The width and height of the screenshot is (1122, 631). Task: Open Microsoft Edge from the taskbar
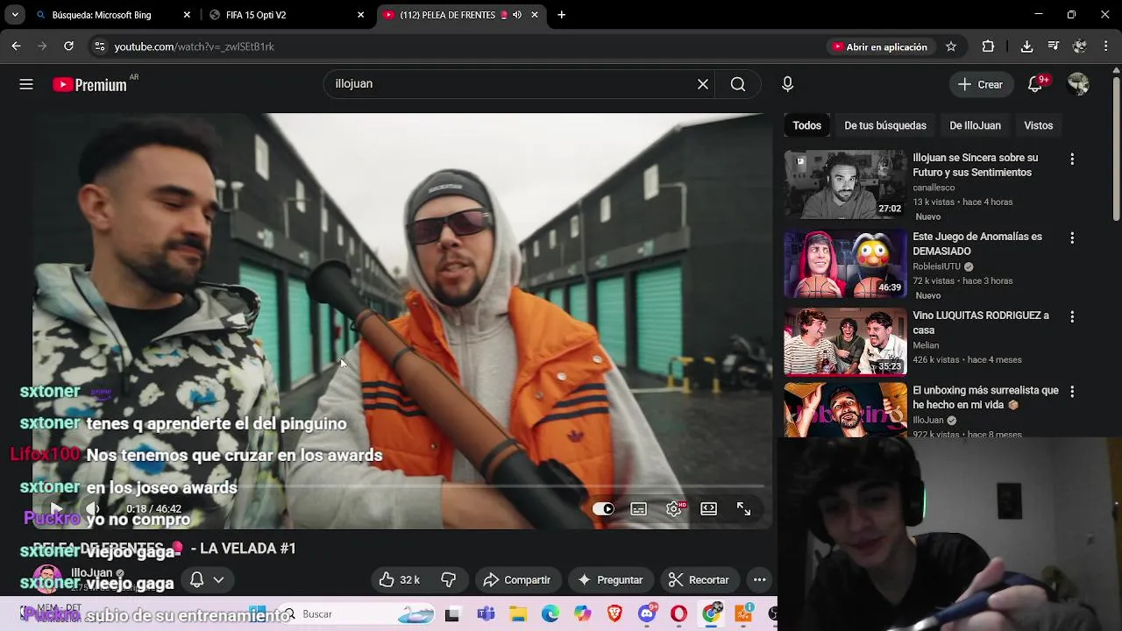point(550,614)
